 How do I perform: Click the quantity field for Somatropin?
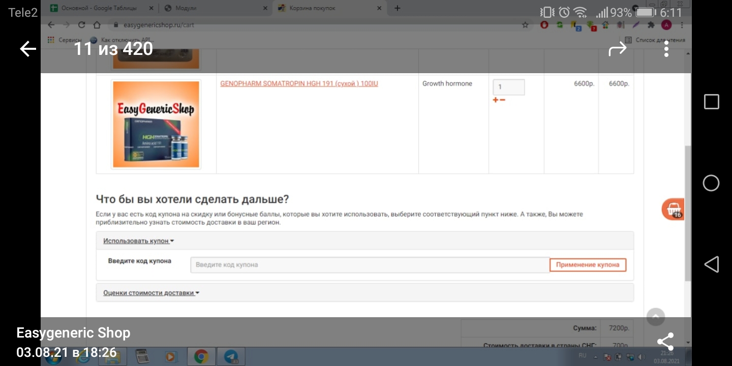click(x=508, y=87)
